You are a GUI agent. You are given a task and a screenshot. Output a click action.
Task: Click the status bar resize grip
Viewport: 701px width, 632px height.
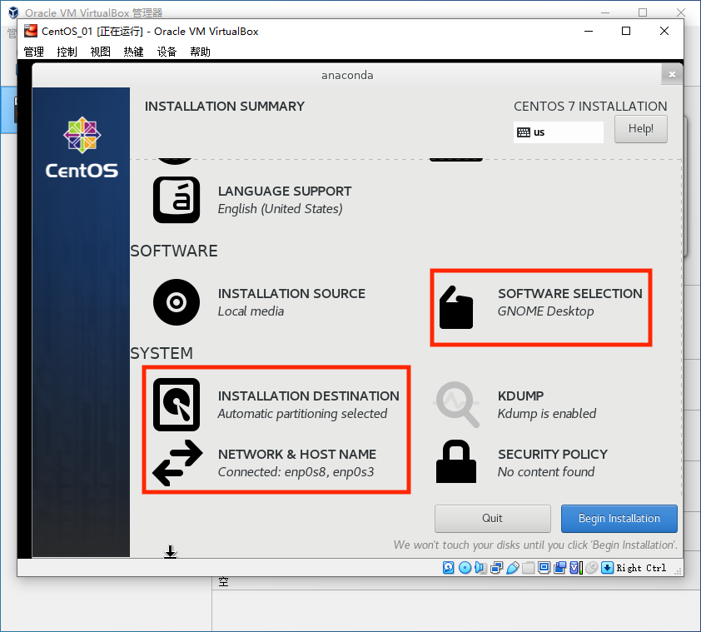[x=679, y=571]
